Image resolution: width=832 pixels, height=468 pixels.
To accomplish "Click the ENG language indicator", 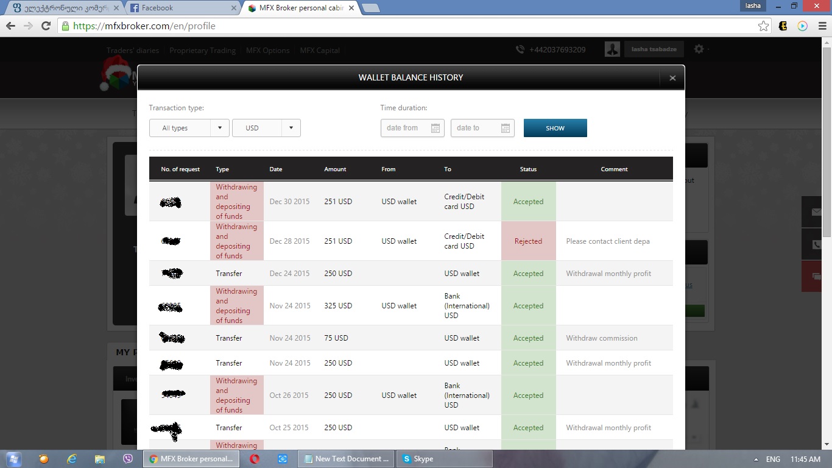I will [x=773, y=459].
